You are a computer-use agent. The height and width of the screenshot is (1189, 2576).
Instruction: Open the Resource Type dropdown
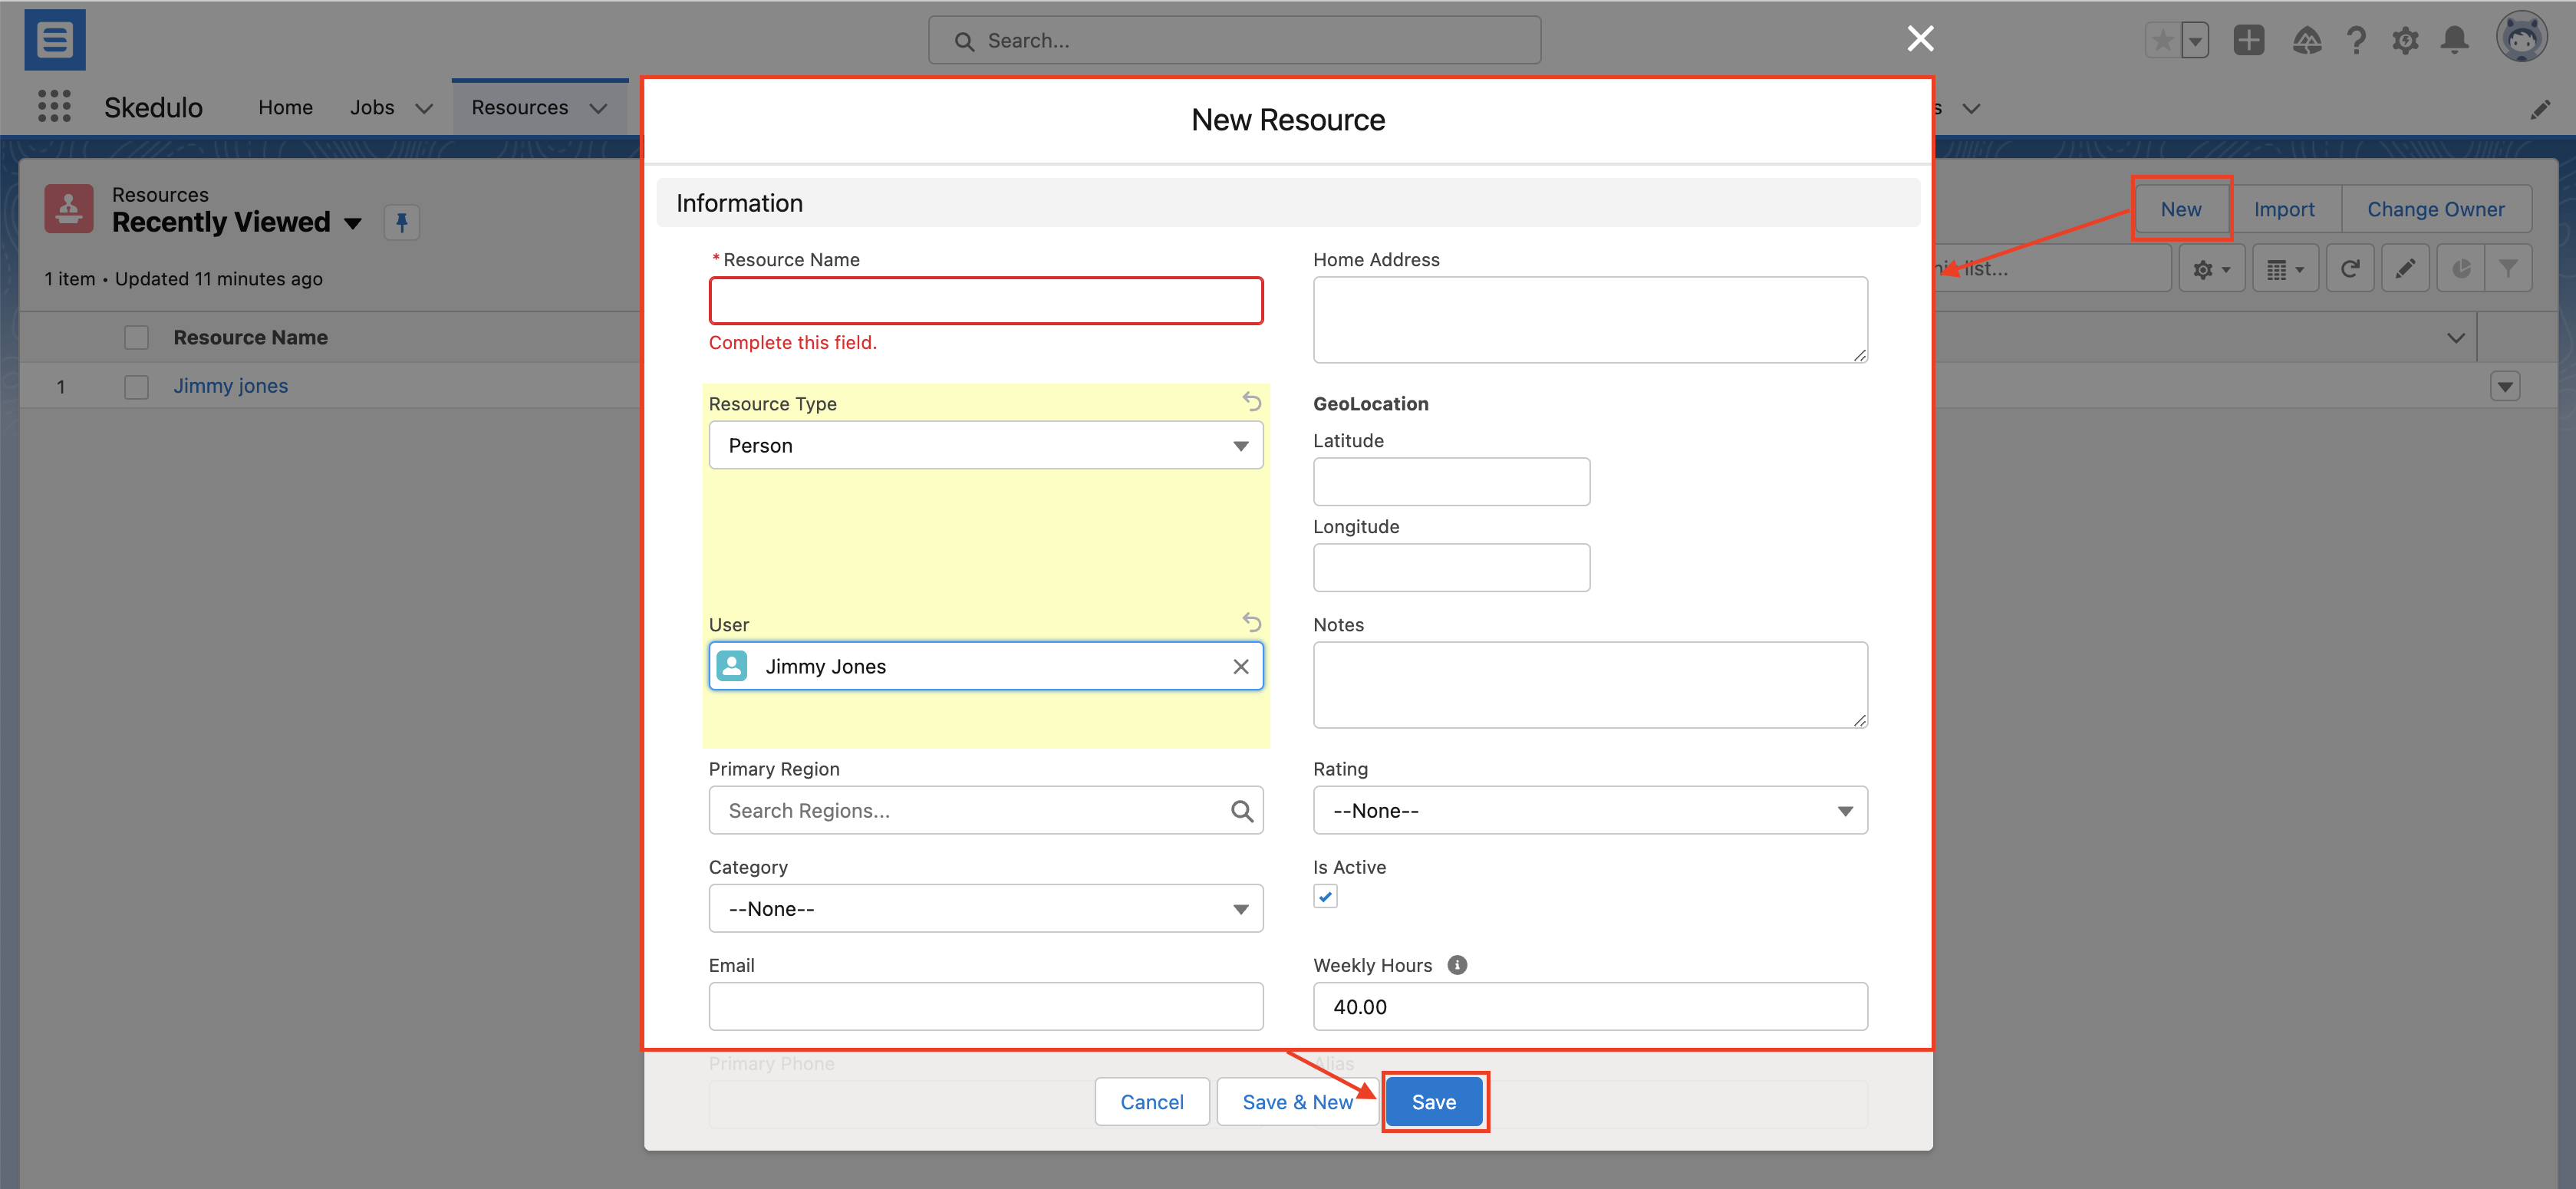985,445
